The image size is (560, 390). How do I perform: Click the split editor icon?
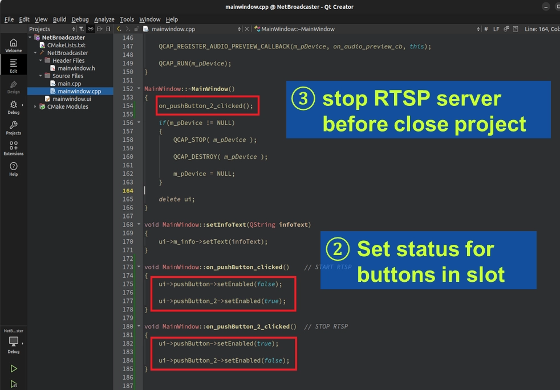[x=516, y=29]
